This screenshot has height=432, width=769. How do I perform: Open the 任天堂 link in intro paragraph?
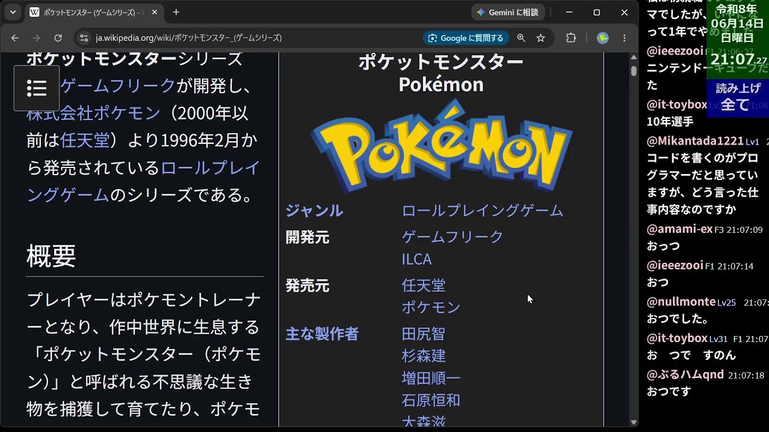(85, 140)
